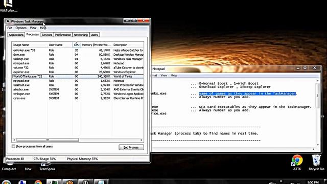This screenshot has width=327, height=184.
Task: Maximize the Notepad window
Action: click(x=305, y=68)
